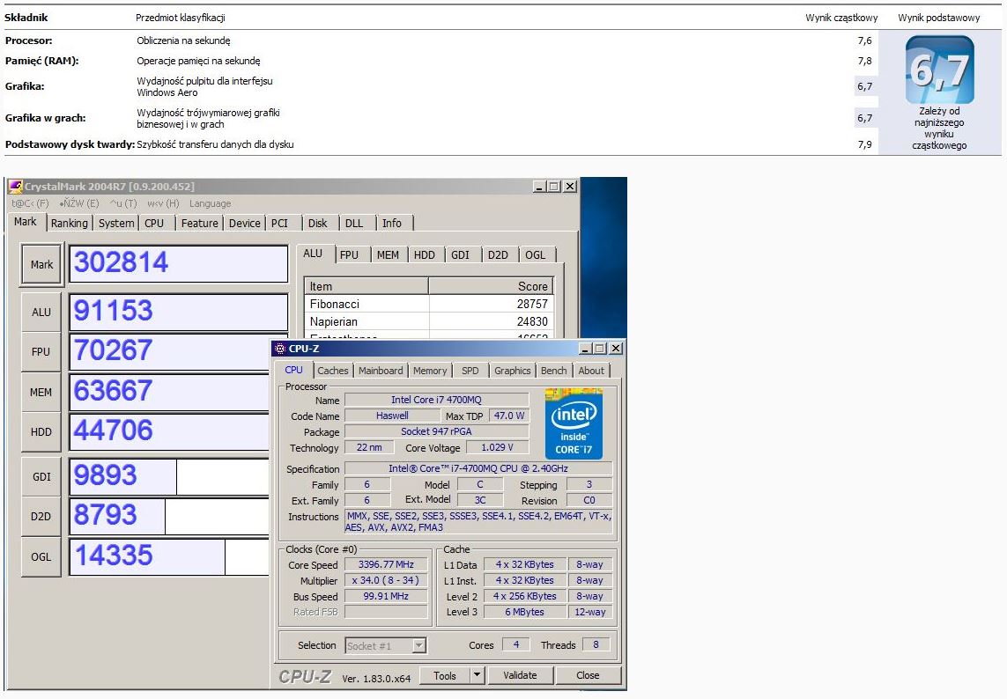Open the garbled (E) menu in CrystalMark

click(x=79, y=203)
